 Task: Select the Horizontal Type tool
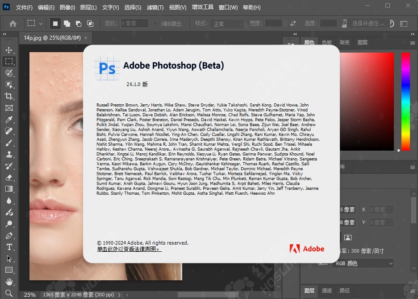pos(9,247)
